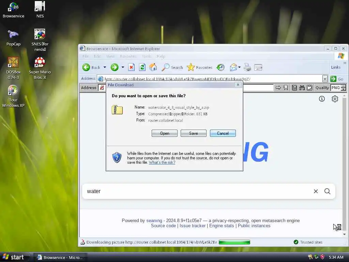Screen dimensions: 349x262
Task: Cancel the file download
Action: (x=223, y=133)
